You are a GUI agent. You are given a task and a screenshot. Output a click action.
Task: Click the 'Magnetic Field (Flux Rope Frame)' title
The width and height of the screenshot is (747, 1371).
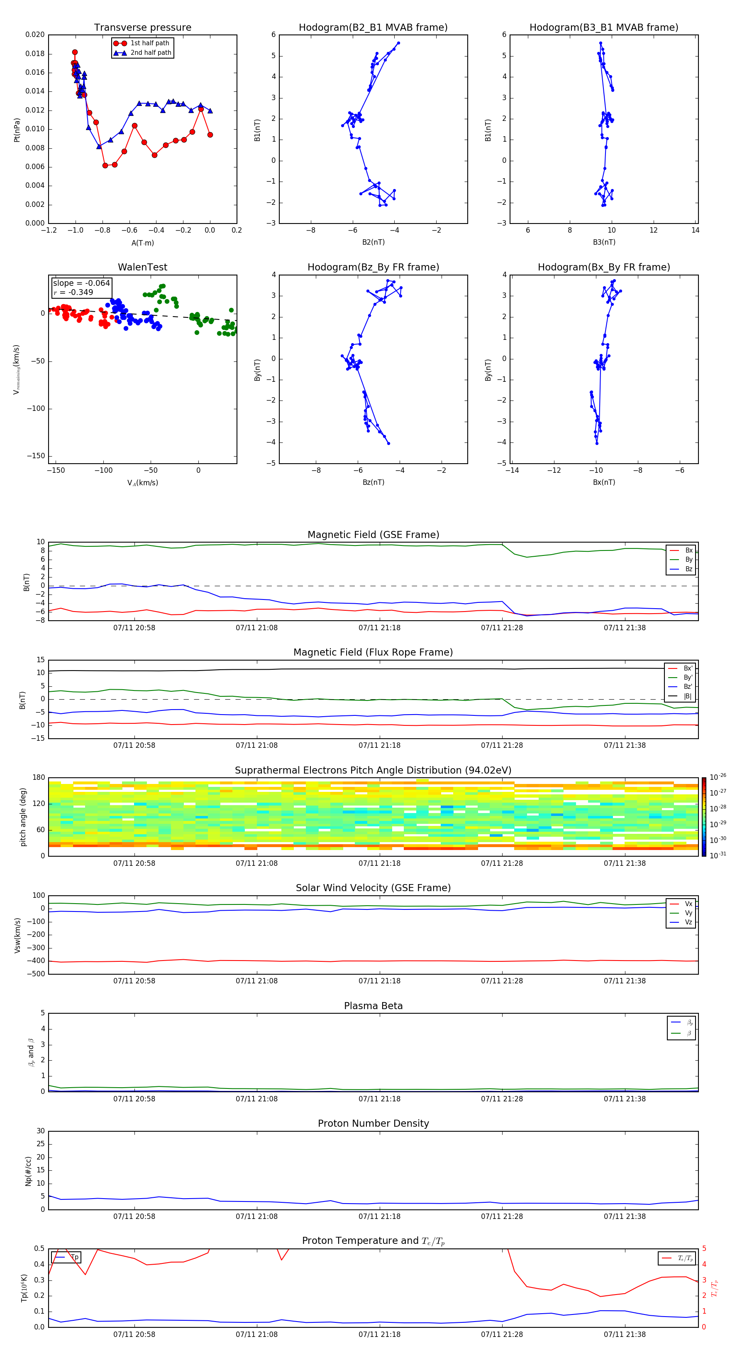[373, 653]
